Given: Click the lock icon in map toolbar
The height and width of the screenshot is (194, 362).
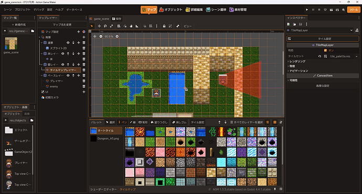Looking at the screenshot, I should 164,26.
